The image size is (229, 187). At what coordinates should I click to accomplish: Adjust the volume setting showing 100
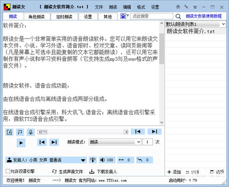pyautogui.click(x=107, y=160)
